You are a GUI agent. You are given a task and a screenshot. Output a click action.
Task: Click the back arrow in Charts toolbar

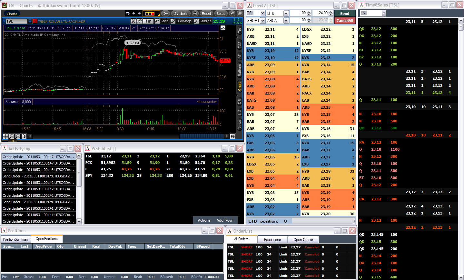[133, 14]
